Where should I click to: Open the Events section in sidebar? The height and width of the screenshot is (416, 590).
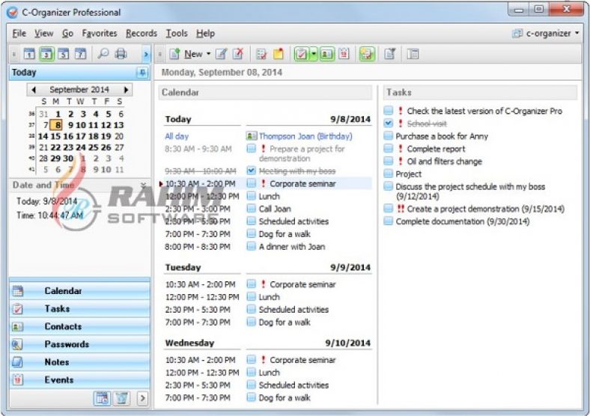coord(80,379)
